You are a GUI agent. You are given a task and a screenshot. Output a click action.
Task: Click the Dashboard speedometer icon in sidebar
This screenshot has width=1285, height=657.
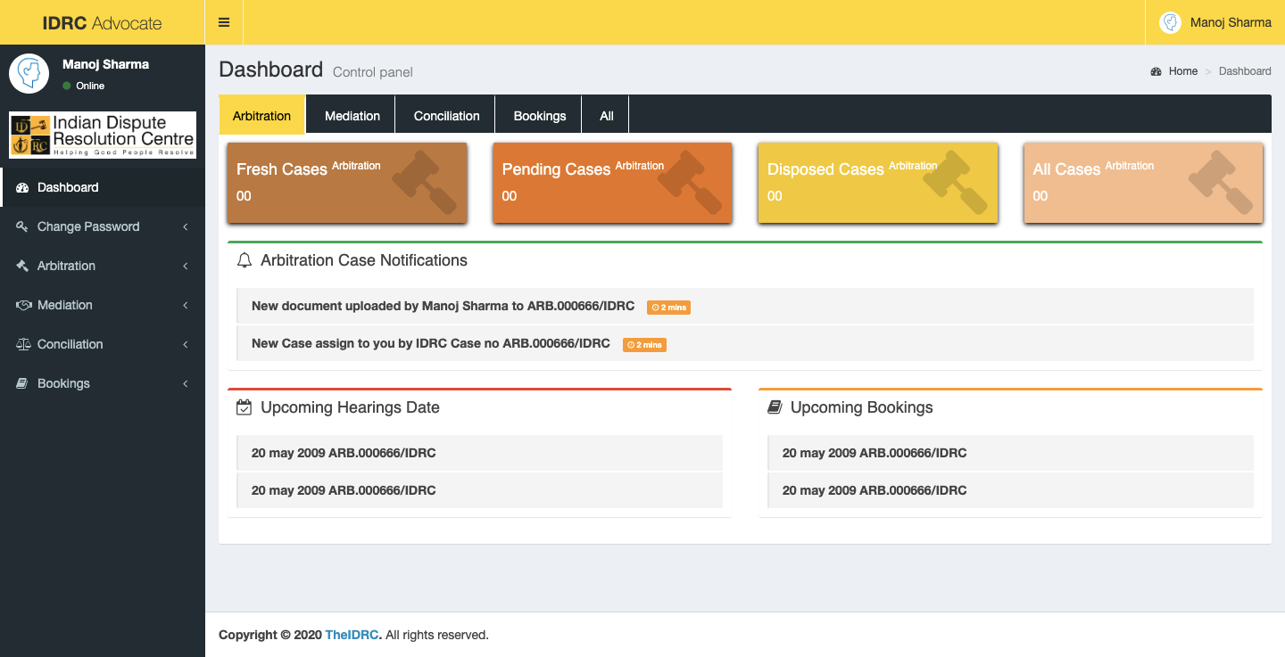(23, 188)
